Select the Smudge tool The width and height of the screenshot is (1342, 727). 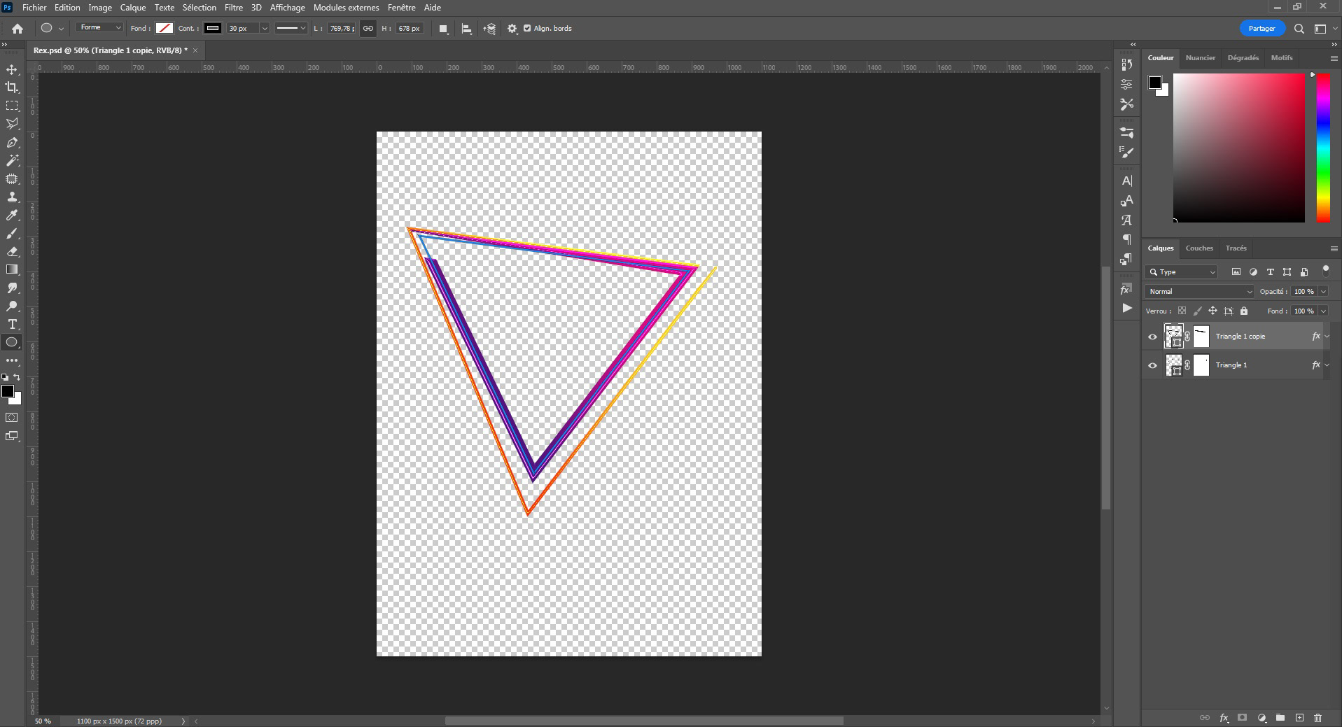pyautogui.click(x=12, y=288)
